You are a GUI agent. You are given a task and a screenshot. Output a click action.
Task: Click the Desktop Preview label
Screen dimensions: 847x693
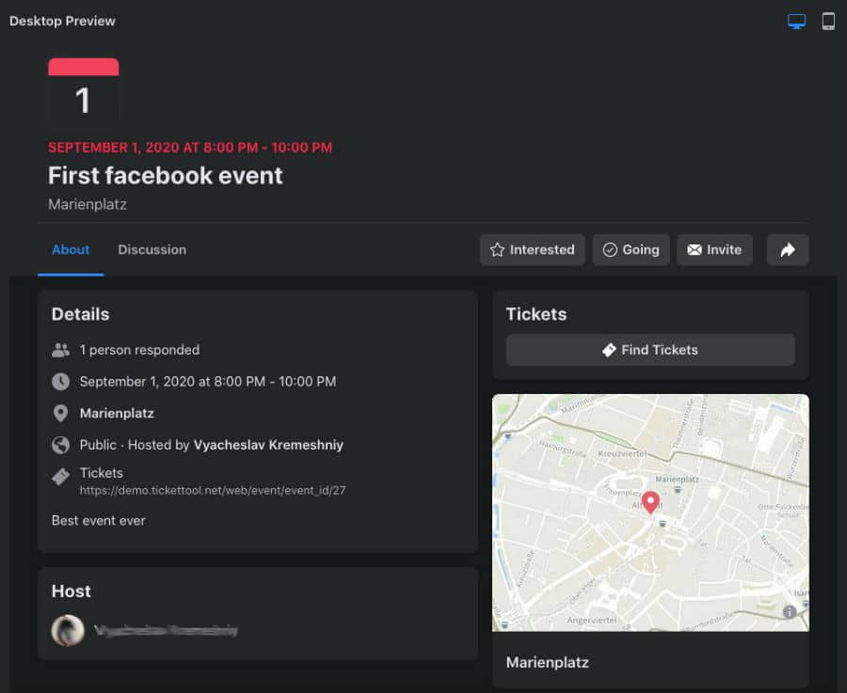pos(62,21)
